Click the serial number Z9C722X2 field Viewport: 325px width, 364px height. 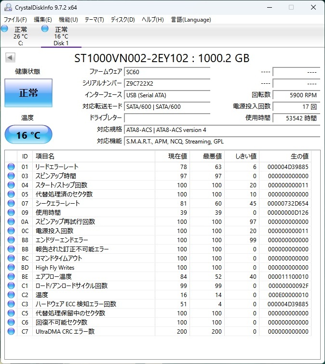point(167,84)
